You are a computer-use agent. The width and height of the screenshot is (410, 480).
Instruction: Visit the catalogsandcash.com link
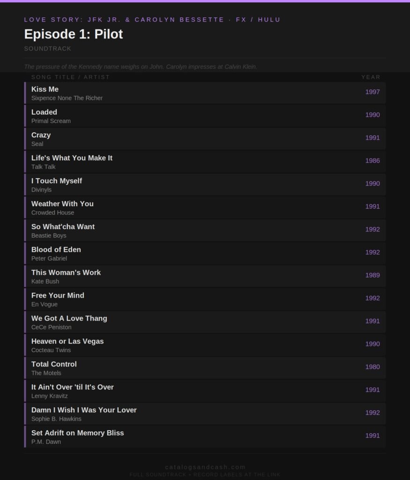(x=205, y=467)
